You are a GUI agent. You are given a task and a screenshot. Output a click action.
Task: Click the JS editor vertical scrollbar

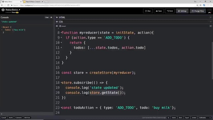tap(212, 61)
